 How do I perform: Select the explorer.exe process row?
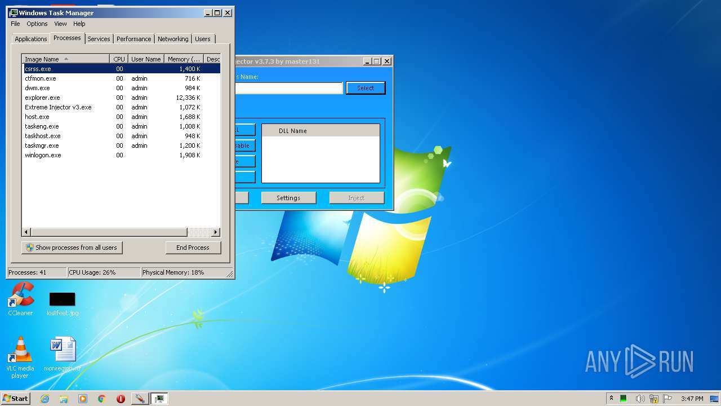[121, 98]
